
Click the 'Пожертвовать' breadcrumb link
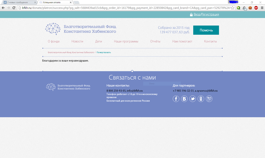[x=104, y=52]
